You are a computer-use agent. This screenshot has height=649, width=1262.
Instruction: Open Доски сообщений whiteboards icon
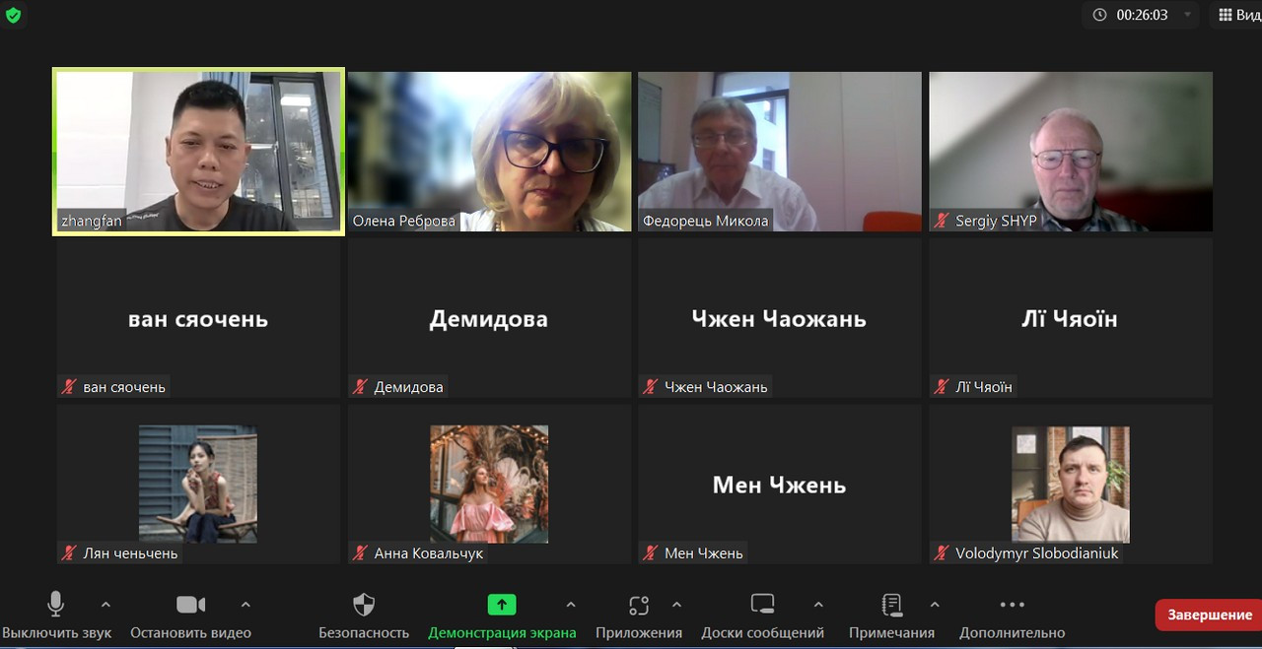[x=762, y=605]
